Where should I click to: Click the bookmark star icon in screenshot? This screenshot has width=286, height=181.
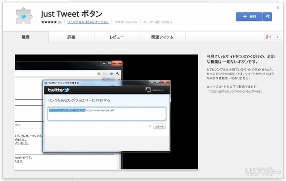[99, 74]
